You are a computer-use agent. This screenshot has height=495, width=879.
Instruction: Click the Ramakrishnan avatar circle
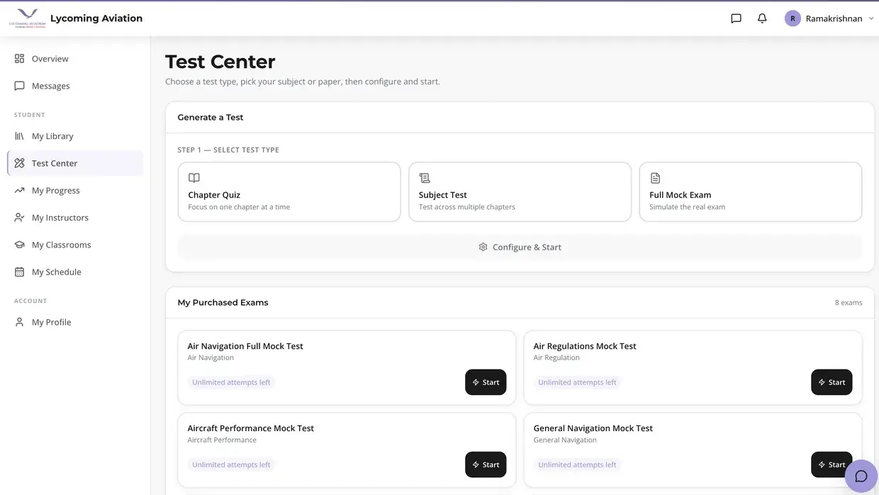(793, 18)
